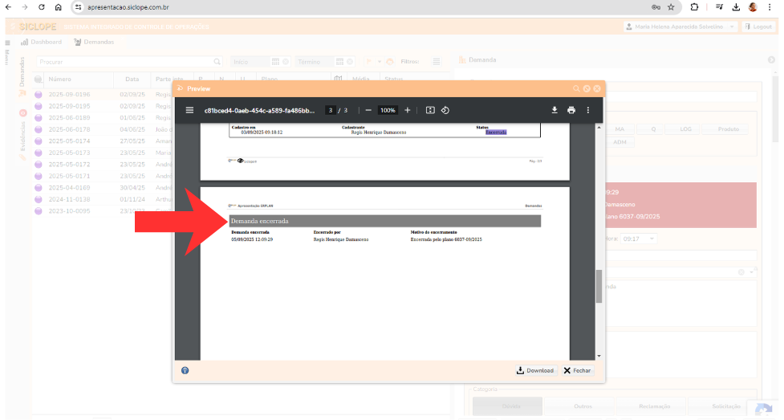Image resolution: width=784 pixels, height=420 pixels.
Task: Open the Dashboard tab
Action: (41, 42)
